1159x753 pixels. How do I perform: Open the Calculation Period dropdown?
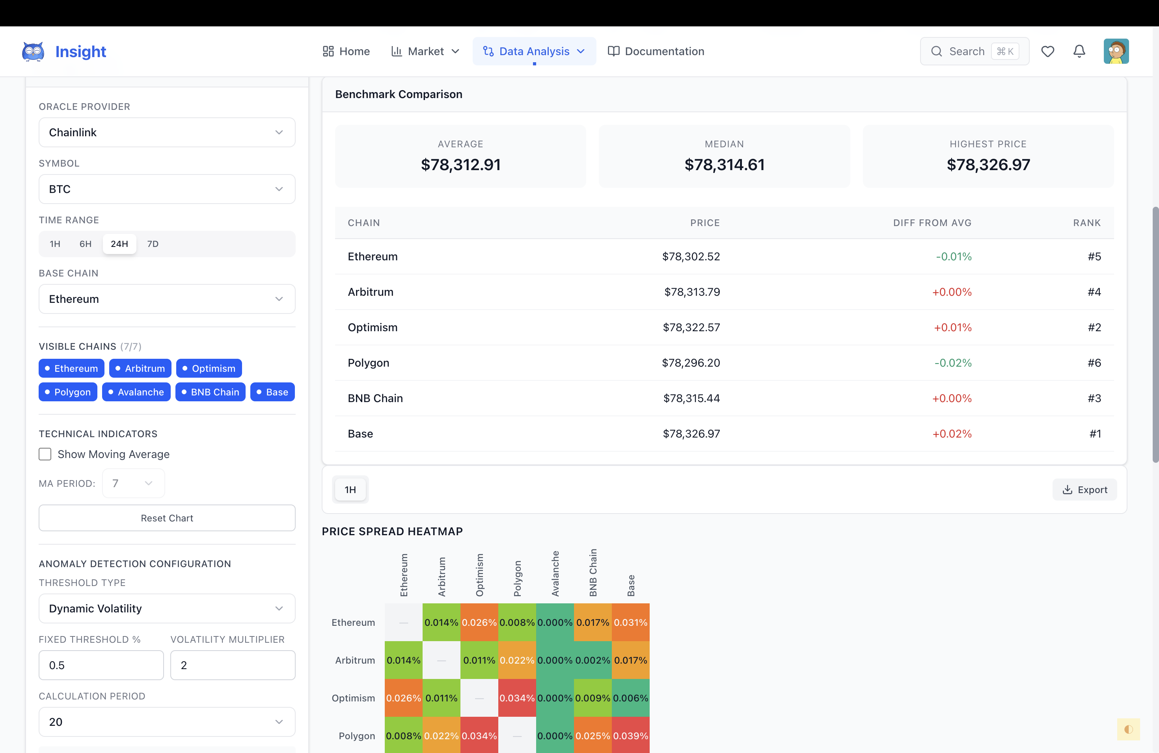[166, 722]
